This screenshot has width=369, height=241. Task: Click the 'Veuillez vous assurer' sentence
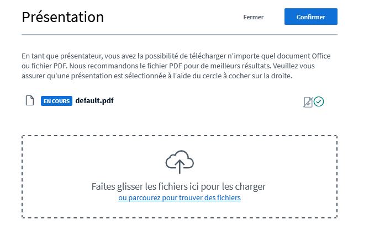(166, 76)
